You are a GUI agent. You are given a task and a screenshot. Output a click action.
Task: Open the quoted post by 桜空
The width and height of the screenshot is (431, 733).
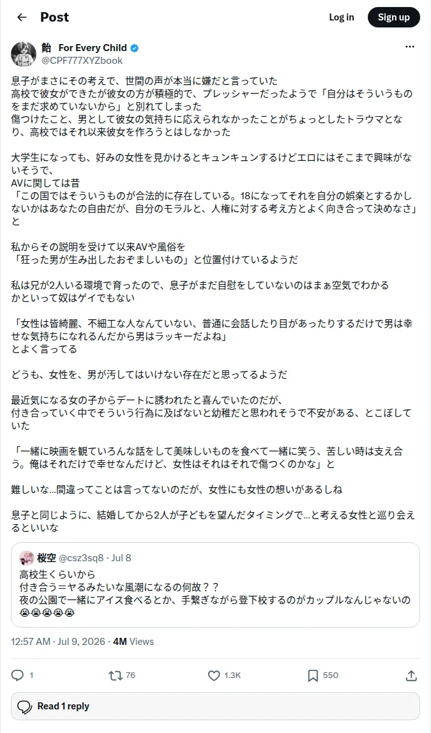pos(216,585)
